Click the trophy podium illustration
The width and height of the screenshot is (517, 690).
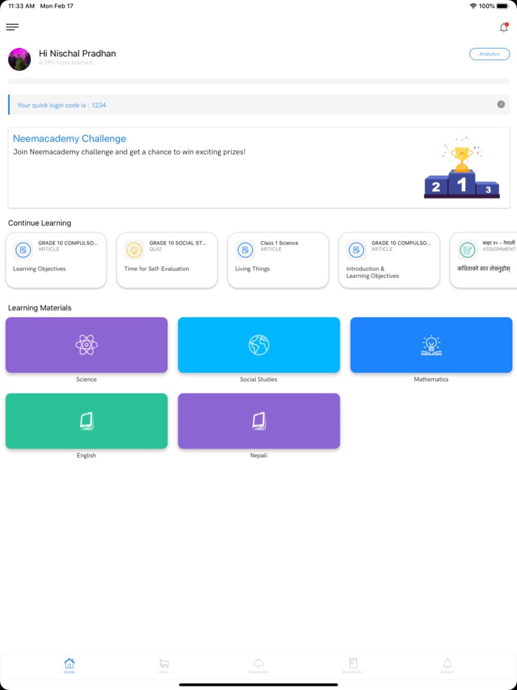(x=462, y=168)
